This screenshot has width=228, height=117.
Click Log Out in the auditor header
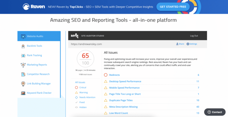194,36
